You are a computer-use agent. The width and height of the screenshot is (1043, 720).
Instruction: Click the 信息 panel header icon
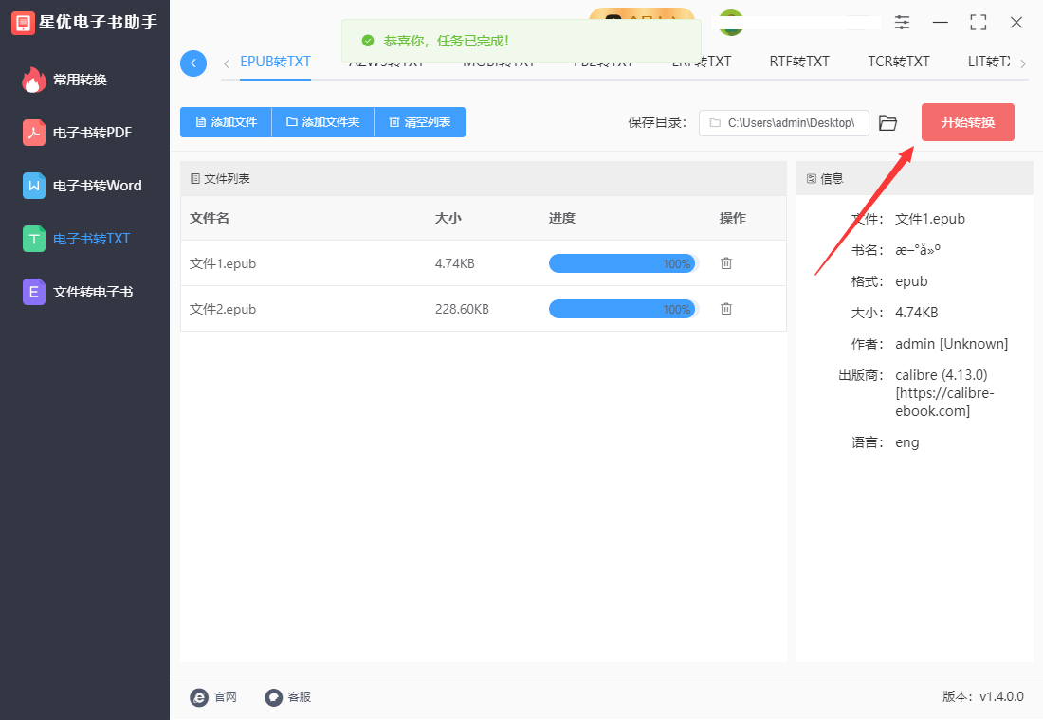(812, 179)
